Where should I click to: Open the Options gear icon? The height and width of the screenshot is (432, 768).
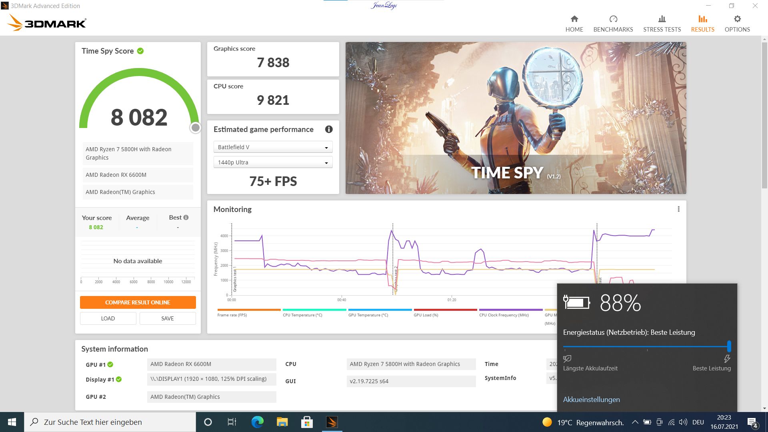click(x=737, y=19)
